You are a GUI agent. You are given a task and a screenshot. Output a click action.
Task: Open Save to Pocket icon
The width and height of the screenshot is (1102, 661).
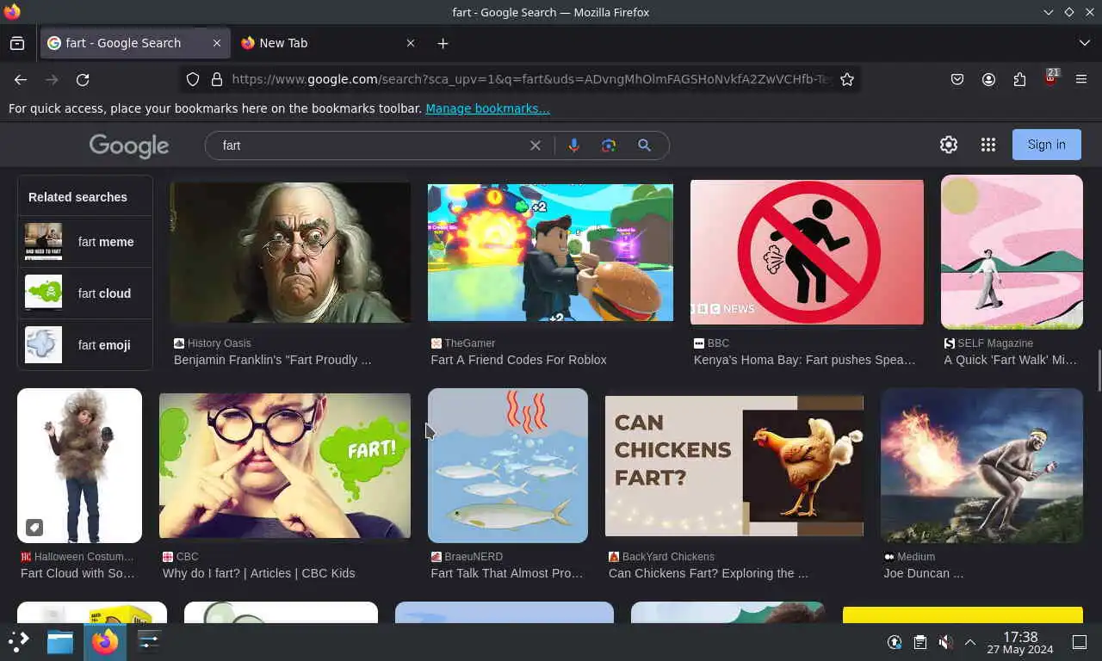(957, 79)
